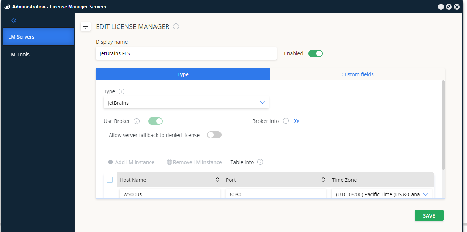Image resolution: width=467 pixels, height=232 pixels.
Task: Click the info icon next to Type
Action: 121,91
